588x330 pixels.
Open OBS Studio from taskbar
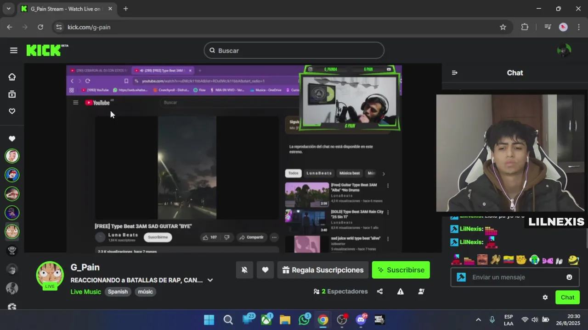[342, 320]
